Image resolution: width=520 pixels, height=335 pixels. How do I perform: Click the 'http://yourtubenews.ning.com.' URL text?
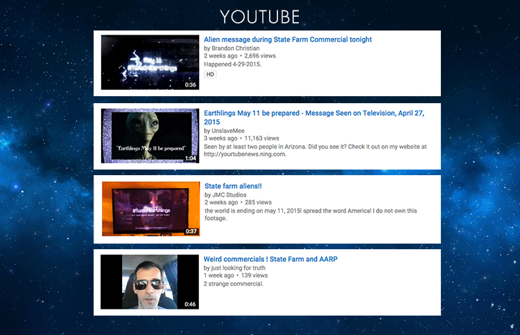point(245,154)
